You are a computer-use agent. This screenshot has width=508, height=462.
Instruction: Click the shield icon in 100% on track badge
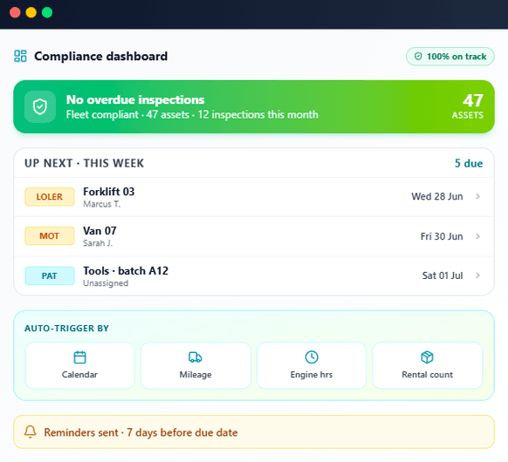coord(418,57)
